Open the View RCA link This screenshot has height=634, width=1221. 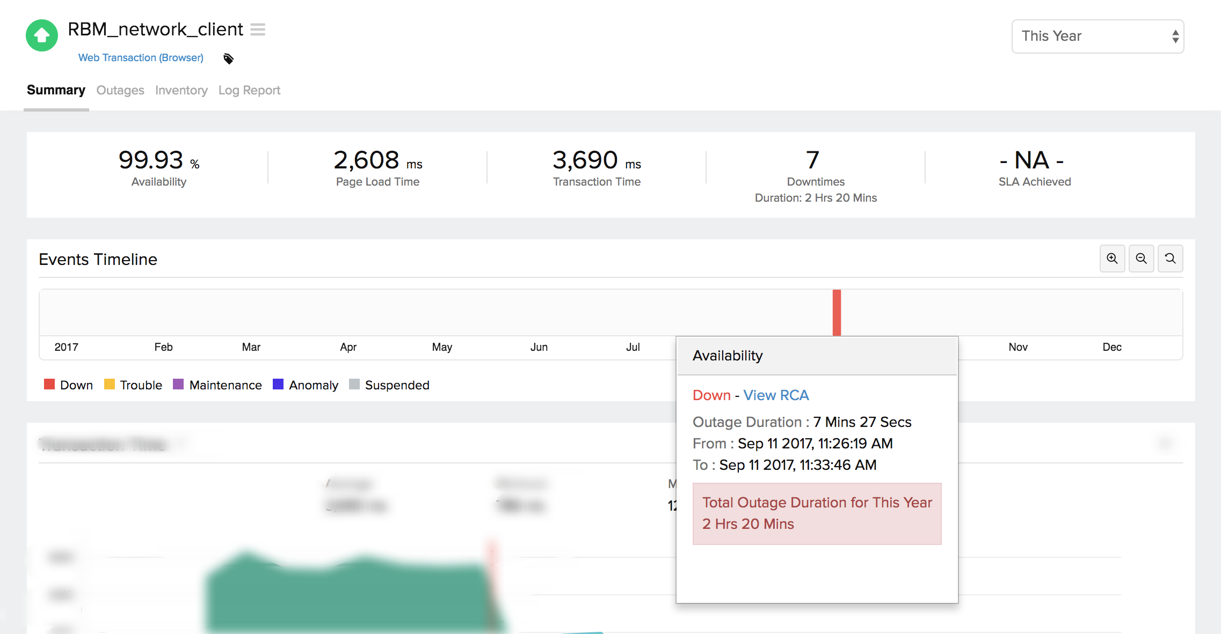775,395
